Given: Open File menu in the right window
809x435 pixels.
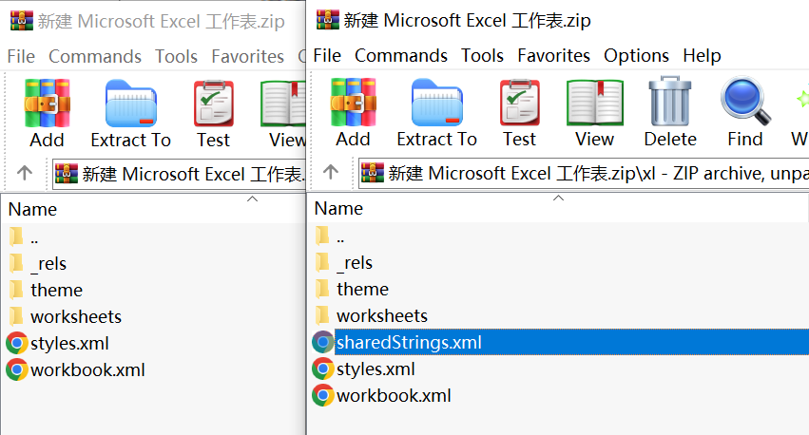Looking at the screenshot, I should pos(327,55).
